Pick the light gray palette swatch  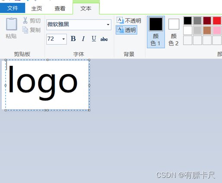(197, 30)
